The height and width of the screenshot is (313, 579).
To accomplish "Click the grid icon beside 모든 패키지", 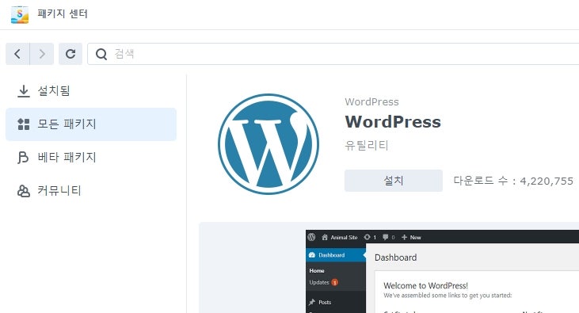I will [24, 124].
